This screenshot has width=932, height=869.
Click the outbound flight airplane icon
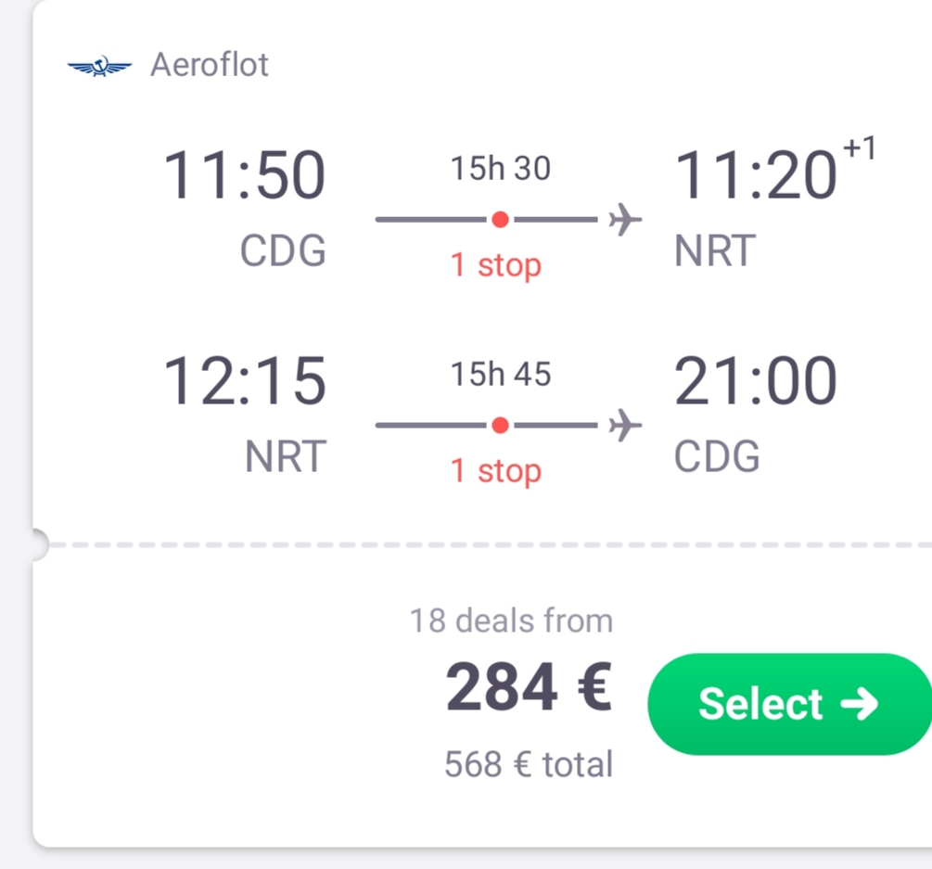pyautogui.click(x=625, y=219)
